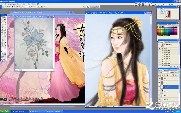Open the Image menu
Viewport: 181px width, 113px height.
tap(10, 4)
